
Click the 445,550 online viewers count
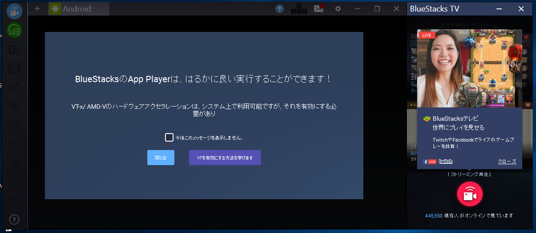click(x=433, y=216)
